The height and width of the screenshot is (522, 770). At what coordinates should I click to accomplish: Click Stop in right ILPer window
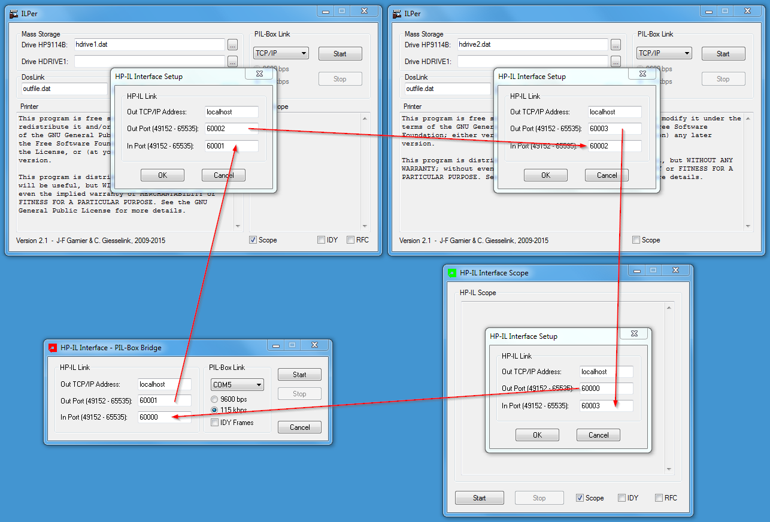point(723,79)
